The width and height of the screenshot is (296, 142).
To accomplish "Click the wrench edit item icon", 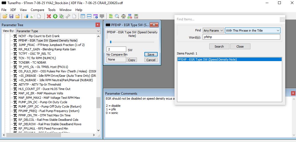I will click(x=68, y=16).
